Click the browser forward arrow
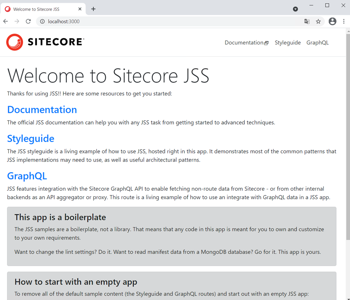Viewport: 350px width, 300px height. point(17,21)
